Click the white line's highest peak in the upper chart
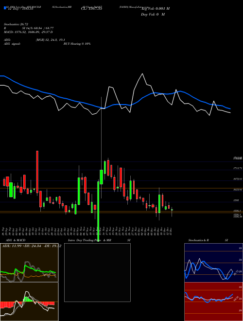 [142, 74]
